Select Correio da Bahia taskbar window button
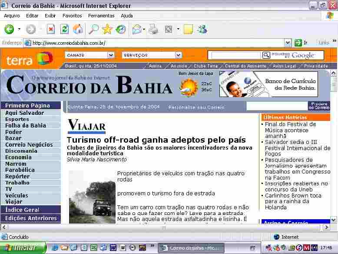The width and height of the screenshot is (338, 254). tap(191, 248)
